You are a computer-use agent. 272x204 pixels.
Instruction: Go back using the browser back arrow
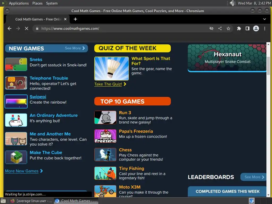10,28
